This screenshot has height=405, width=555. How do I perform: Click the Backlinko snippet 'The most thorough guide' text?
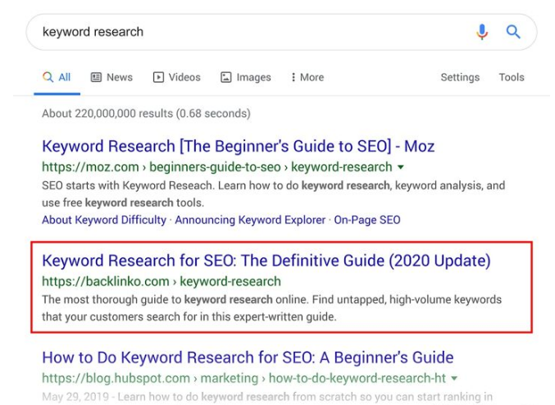tap(272, 308)
